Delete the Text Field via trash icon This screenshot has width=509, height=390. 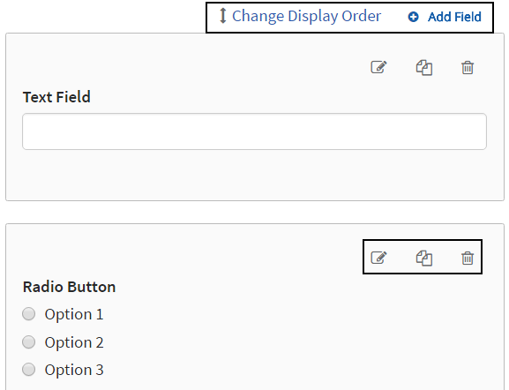pyautogui.click(x=468, y=68)
